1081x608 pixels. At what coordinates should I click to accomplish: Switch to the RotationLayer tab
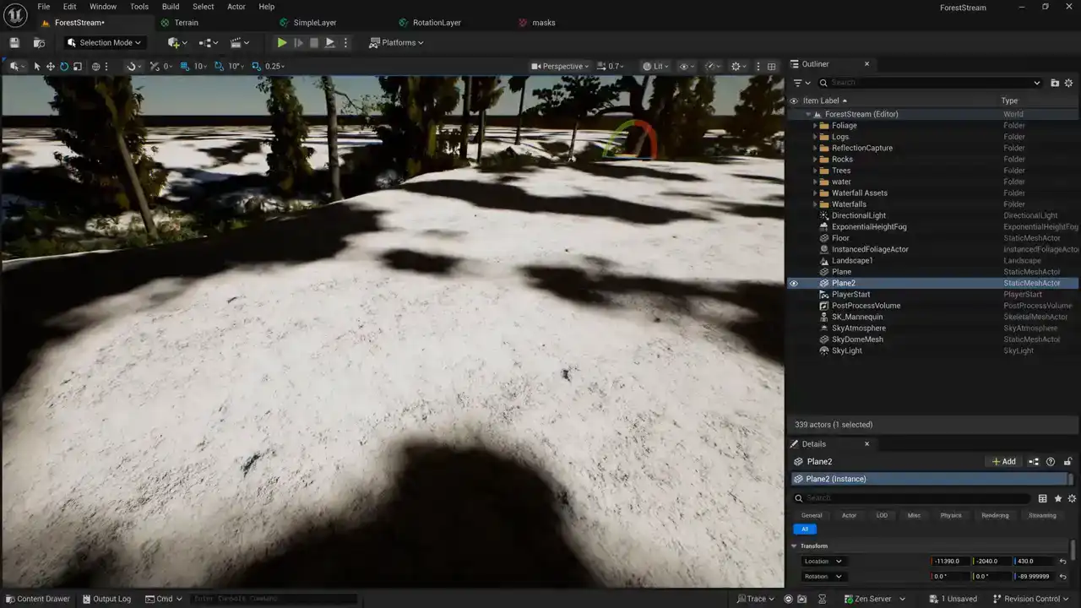(437, 23)
